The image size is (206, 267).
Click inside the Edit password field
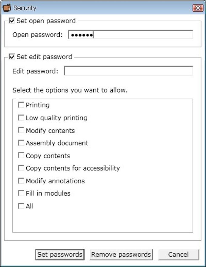tap(127, 70)
